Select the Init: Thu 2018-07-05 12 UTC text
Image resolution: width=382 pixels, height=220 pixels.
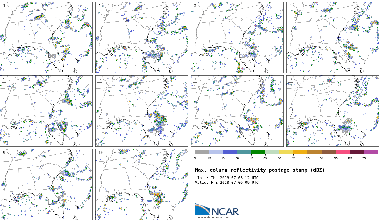228,178
